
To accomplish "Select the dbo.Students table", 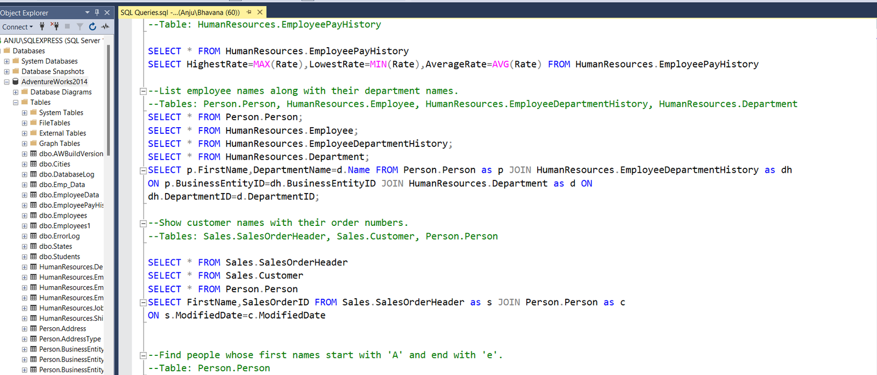I will (59, 257).
